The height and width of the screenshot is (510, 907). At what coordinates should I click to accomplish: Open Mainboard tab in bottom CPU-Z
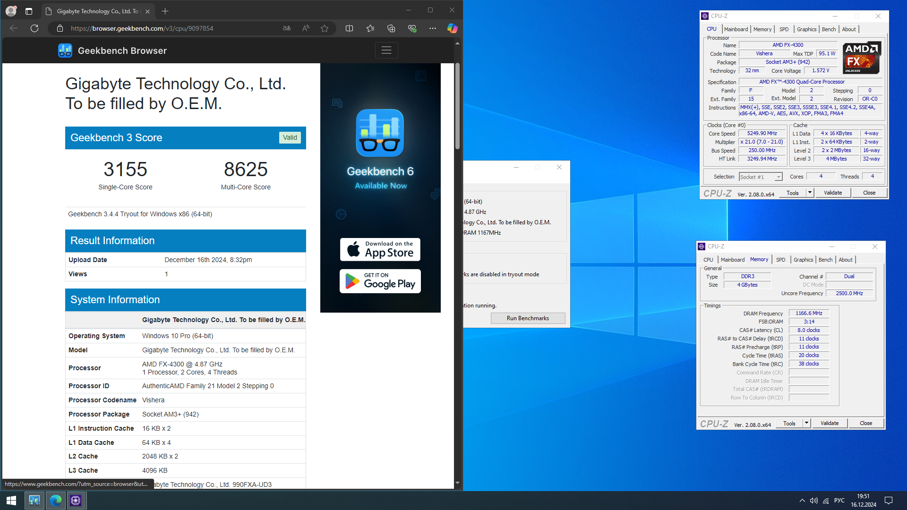pyautogui.click(x=733, y=260)
